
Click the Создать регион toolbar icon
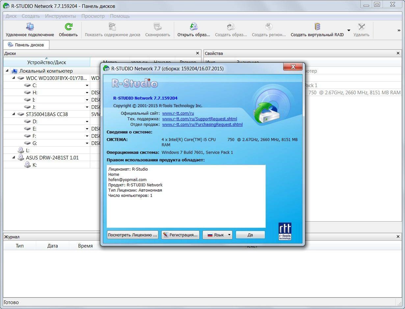tap(269, 30)
